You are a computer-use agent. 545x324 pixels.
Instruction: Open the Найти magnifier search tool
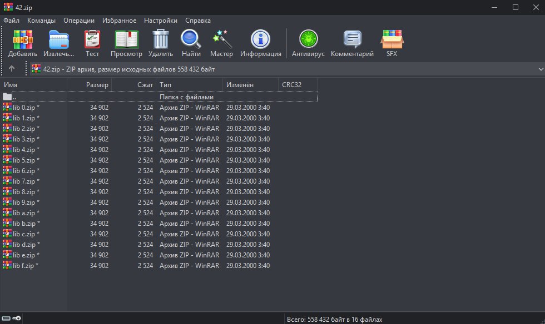pos(191,39)
